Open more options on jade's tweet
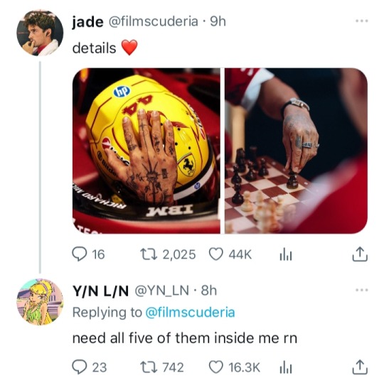 361,21
